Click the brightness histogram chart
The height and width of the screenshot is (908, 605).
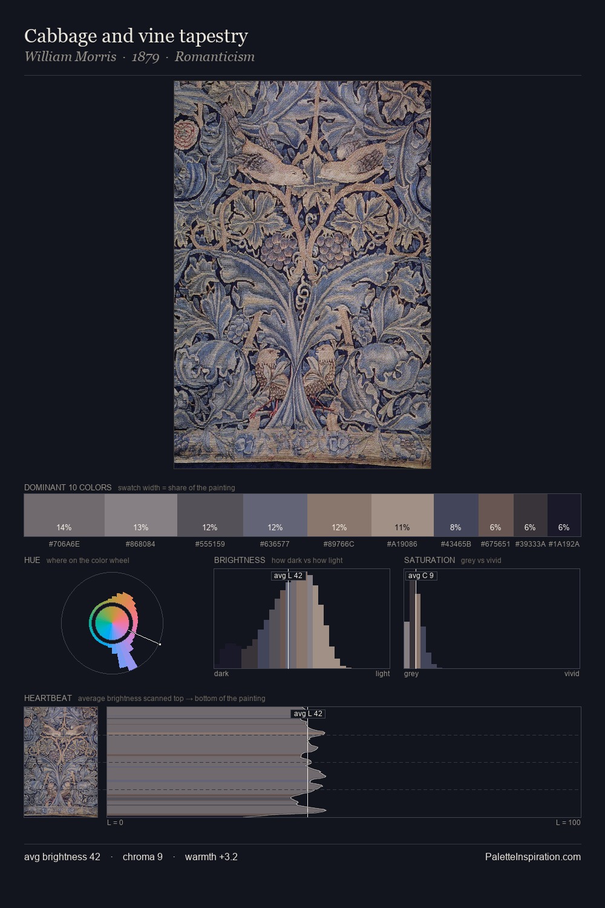click(302, 619)
